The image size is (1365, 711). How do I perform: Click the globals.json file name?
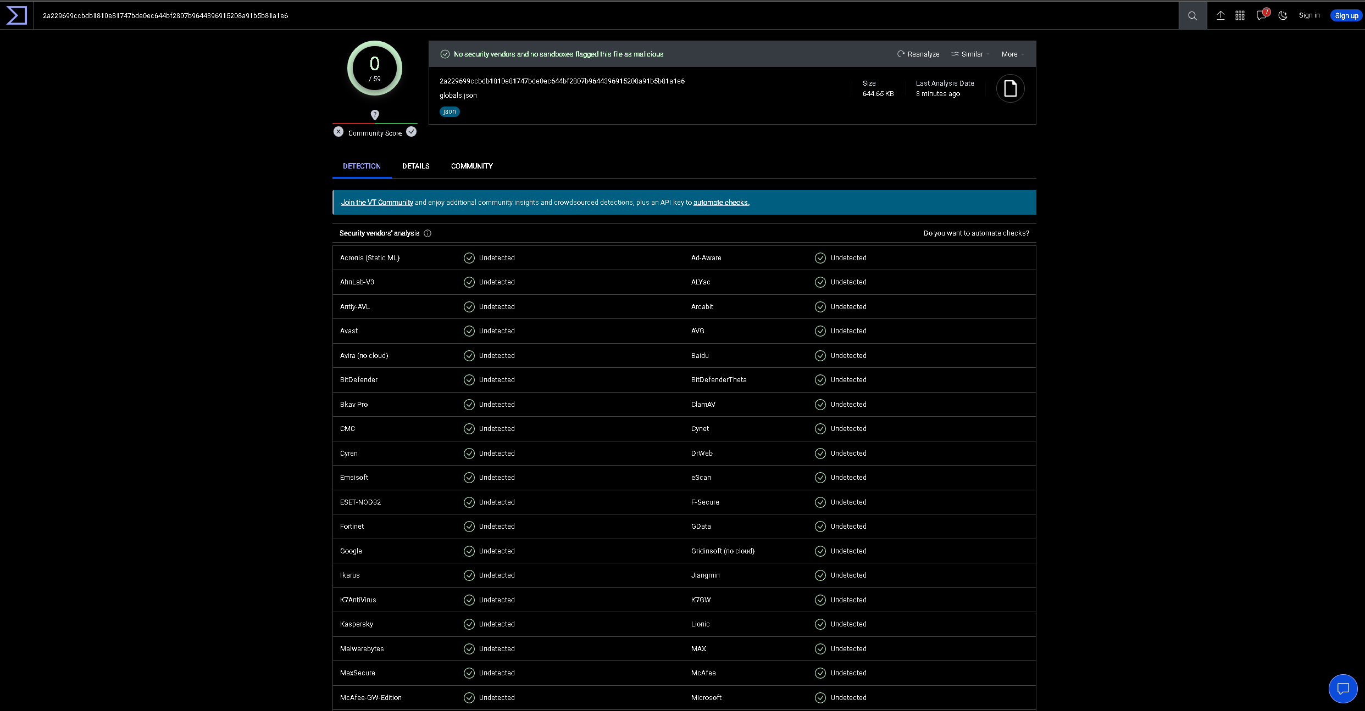(458, 96)
